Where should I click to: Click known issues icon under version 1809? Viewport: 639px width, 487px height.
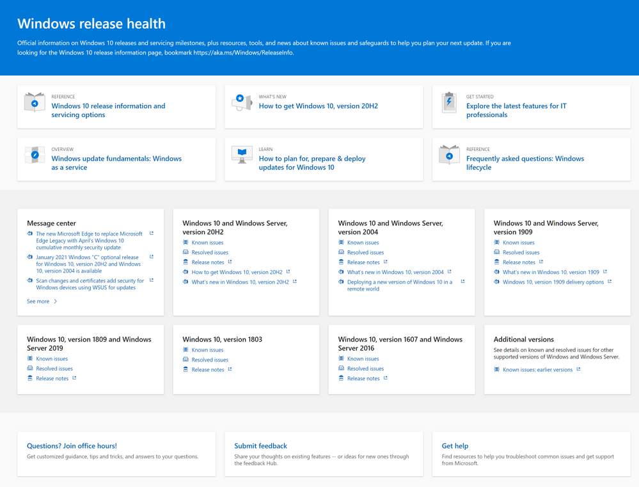tap(30, 358)
